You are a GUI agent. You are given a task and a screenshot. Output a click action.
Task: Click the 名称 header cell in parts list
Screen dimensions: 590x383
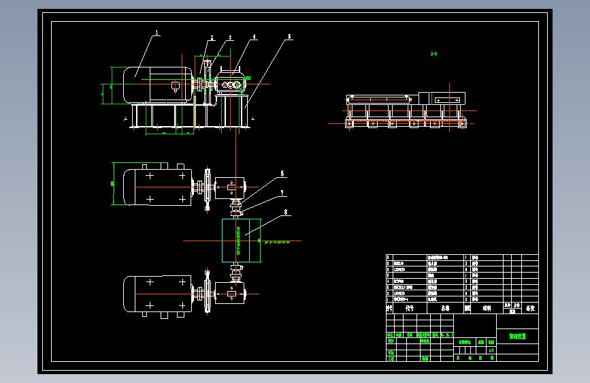(446, 308)
